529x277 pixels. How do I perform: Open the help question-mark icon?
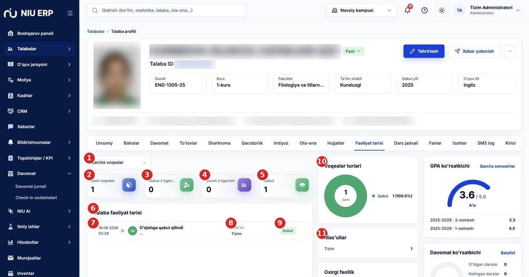(x=424, y=10)
